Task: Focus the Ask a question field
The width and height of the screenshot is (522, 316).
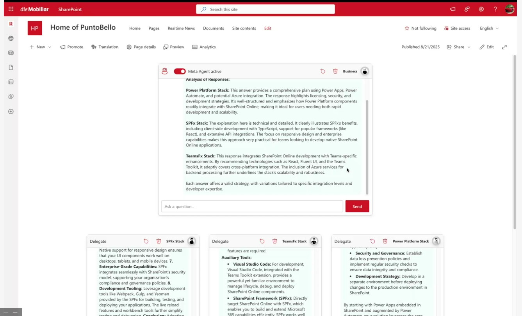Action: (252, 207)
